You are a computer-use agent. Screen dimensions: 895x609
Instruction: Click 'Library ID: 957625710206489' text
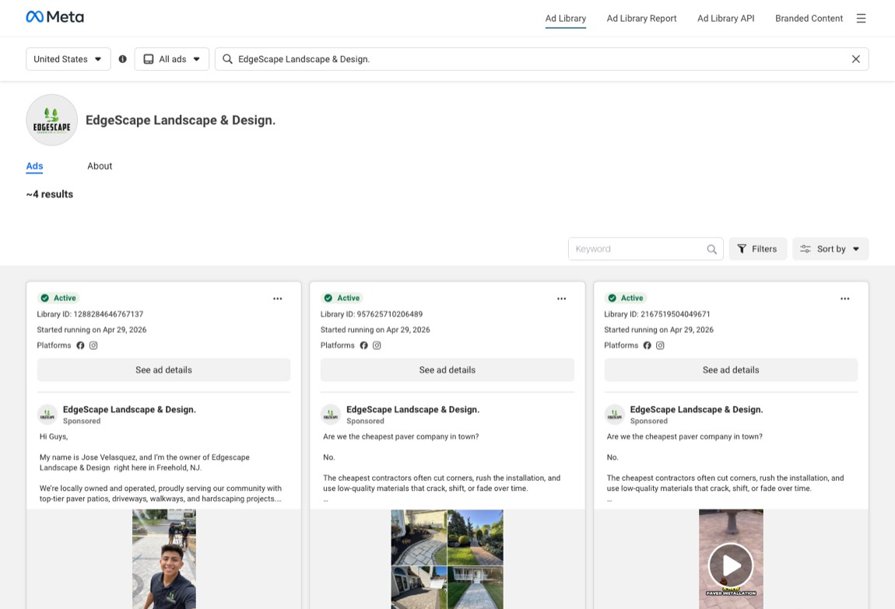pyautogui.click(x=371, y=314)
